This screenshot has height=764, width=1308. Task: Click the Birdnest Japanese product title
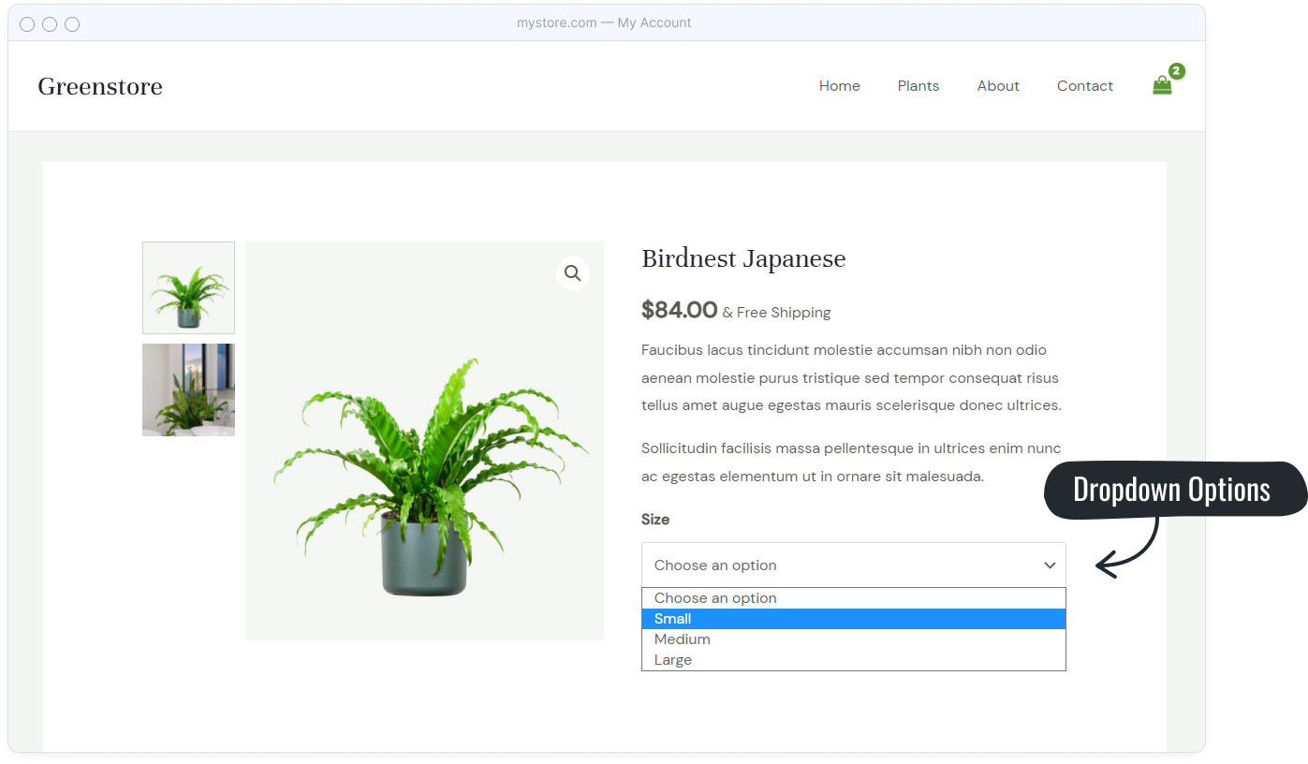pos(743,259)
